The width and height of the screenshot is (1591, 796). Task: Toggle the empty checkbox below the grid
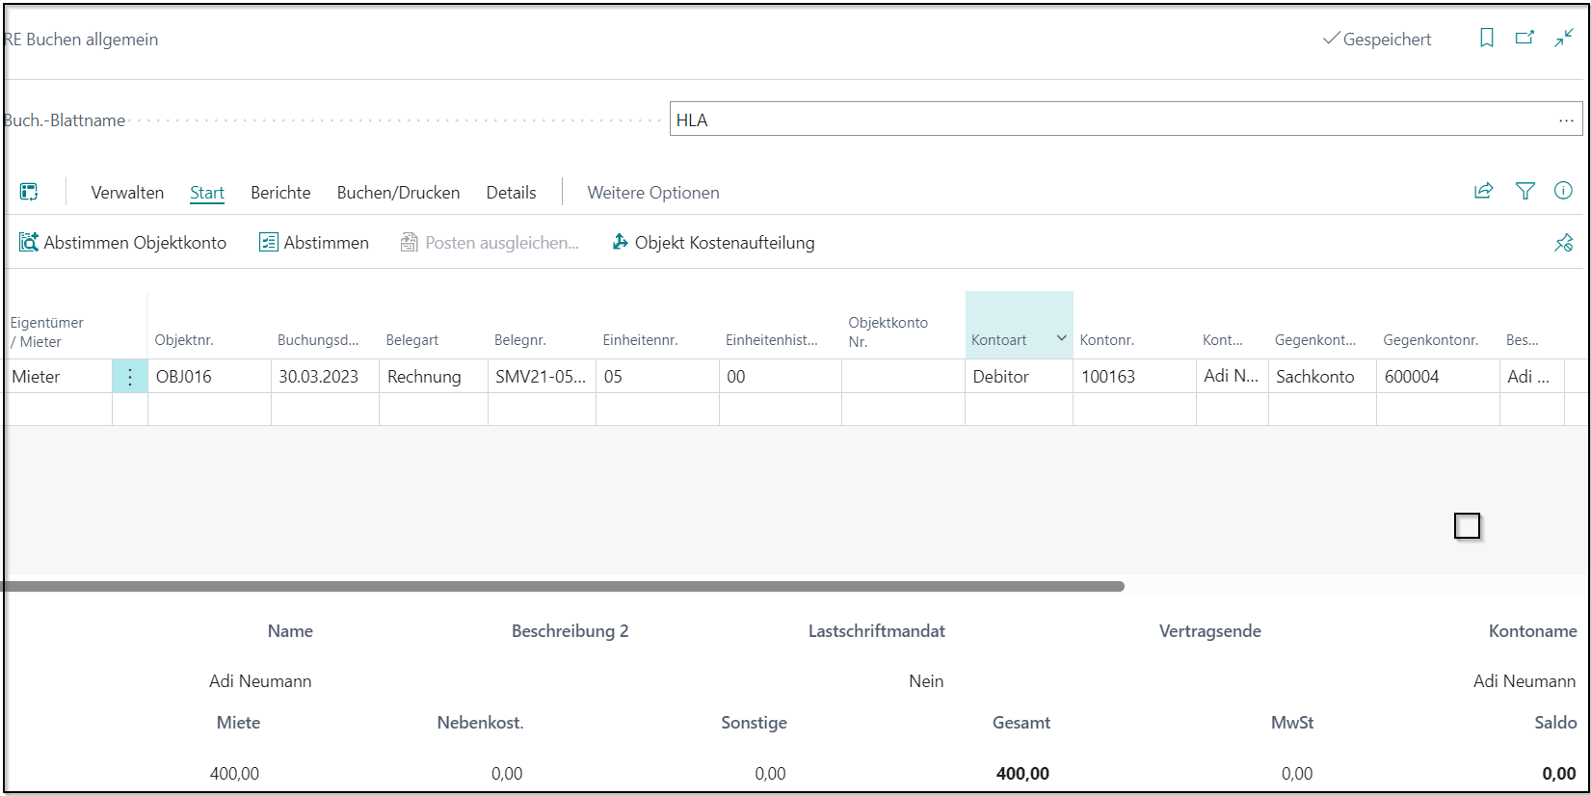[1467, 526]
